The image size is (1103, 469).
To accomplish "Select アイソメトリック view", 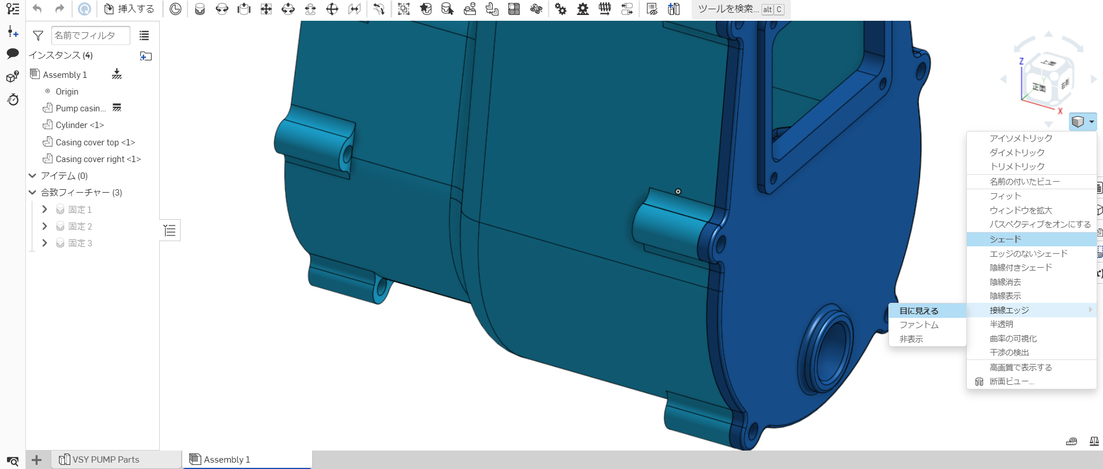I will tap(1021, 138).
